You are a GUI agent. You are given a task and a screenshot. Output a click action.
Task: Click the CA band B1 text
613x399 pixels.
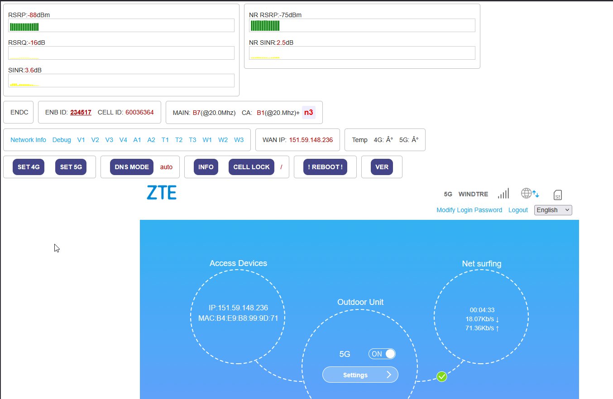coord(260,112)
